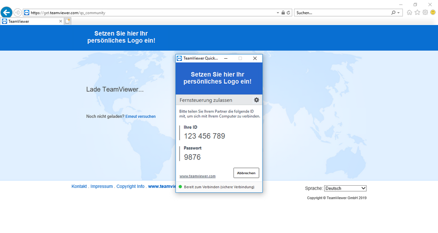This screenshot has width=438, height=233.
Task: Click the browser forward arrow button
Action: click(18, 13)
